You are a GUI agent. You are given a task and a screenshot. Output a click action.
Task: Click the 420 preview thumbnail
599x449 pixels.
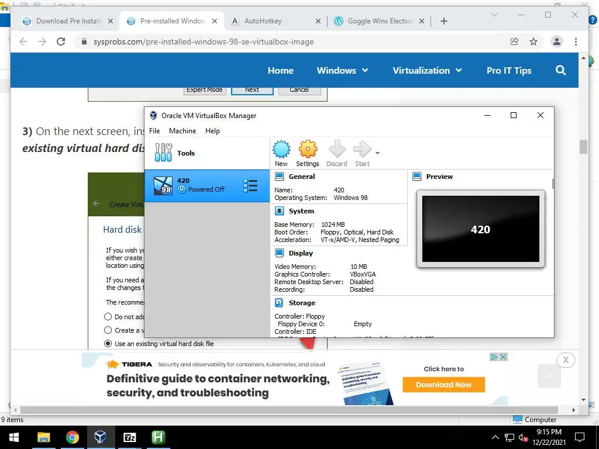click(481, 229)
